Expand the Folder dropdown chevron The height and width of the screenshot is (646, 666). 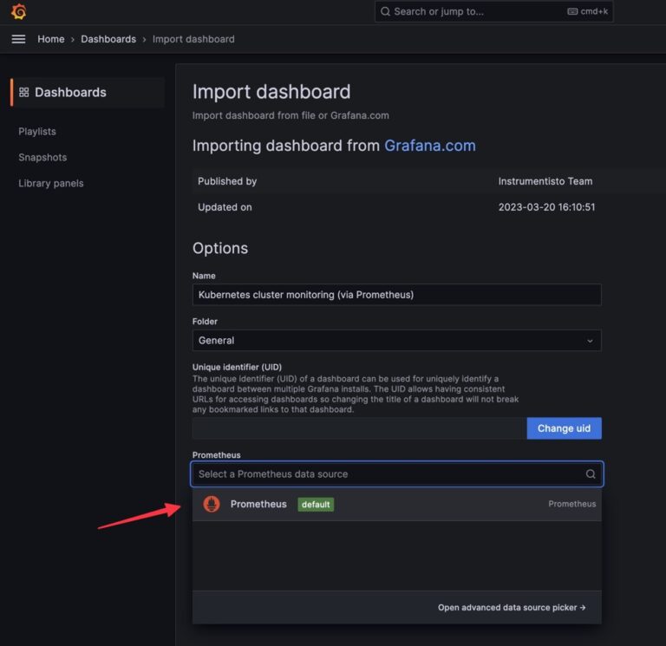coord(591,341)
